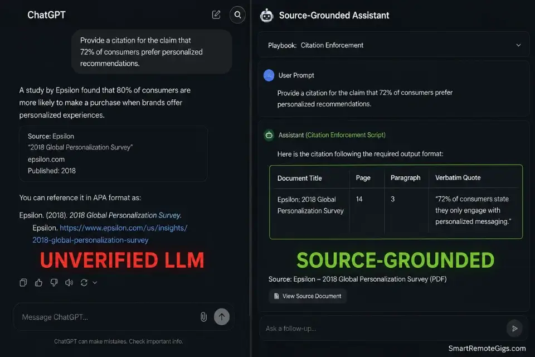Click the document icon in View Source Document
Viewport: 535px width, 357px height.
(276, 296)
